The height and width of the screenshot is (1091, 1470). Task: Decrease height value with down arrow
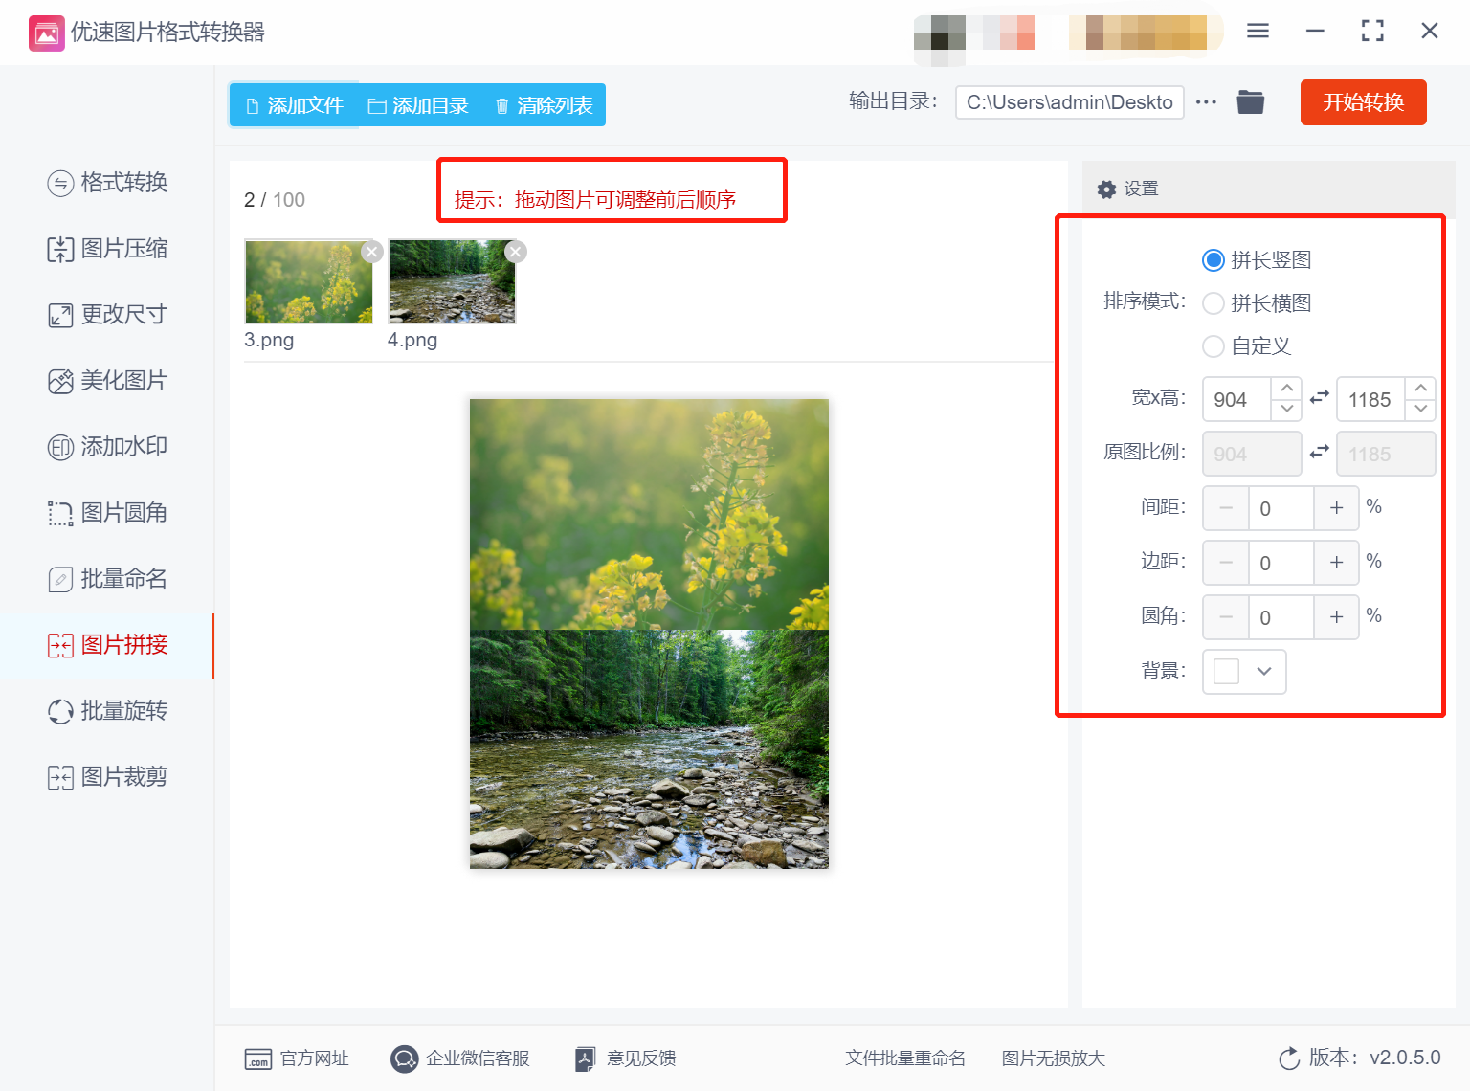point(1421,410)
